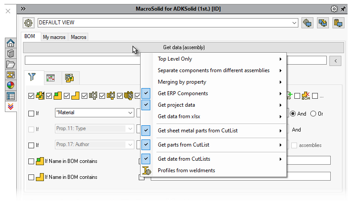Click green-corner part icon in filter row
Image resolution: width=352 pixels, height=201 pixels.
click(58, 96)
